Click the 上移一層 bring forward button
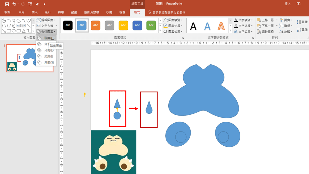The height and width of the screenshot is (174, 309). tap(266, 20)
